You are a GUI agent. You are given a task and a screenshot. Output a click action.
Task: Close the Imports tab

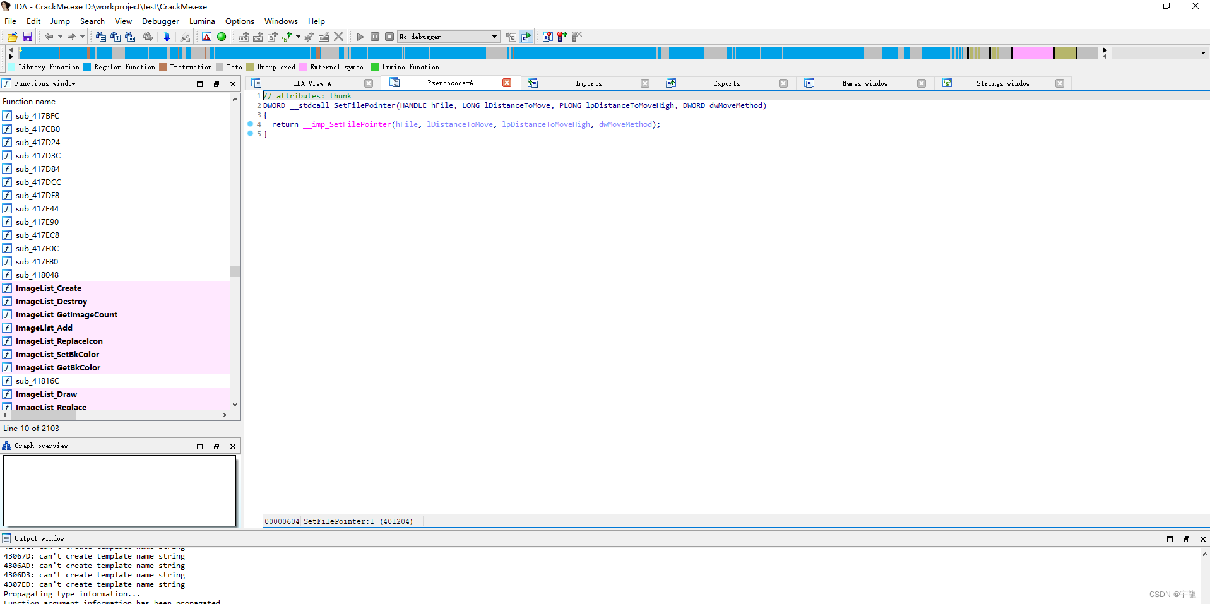tap(645, 83)
